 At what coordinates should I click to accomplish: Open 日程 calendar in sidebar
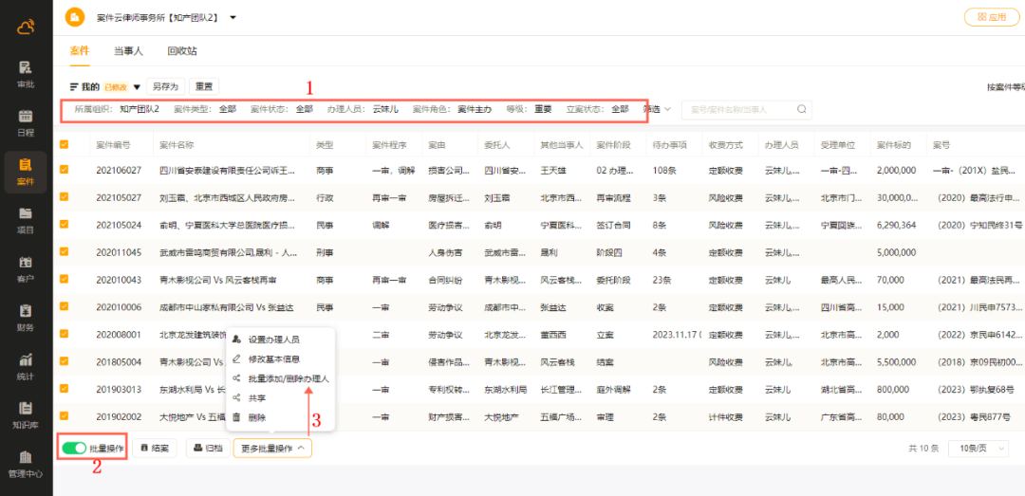(x=26, y=122)
